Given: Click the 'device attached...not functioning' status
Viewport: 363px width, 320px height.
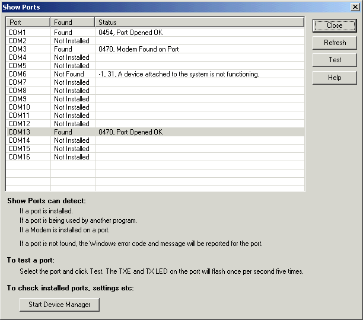Looking at the screenshot, I should tap(179, 74).
